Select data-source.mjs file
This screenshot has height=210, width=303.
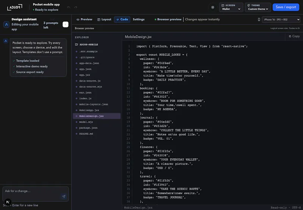97,87
